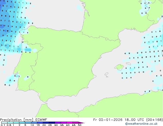Select the 'Precipitation' title text
Screen dimensions: 163x126
(x=11, y=120)
